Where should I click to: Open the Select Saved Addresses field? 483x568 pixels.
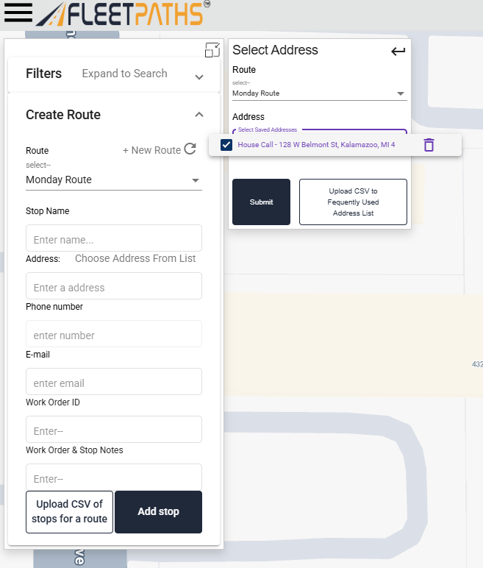(x=319, y=132)
